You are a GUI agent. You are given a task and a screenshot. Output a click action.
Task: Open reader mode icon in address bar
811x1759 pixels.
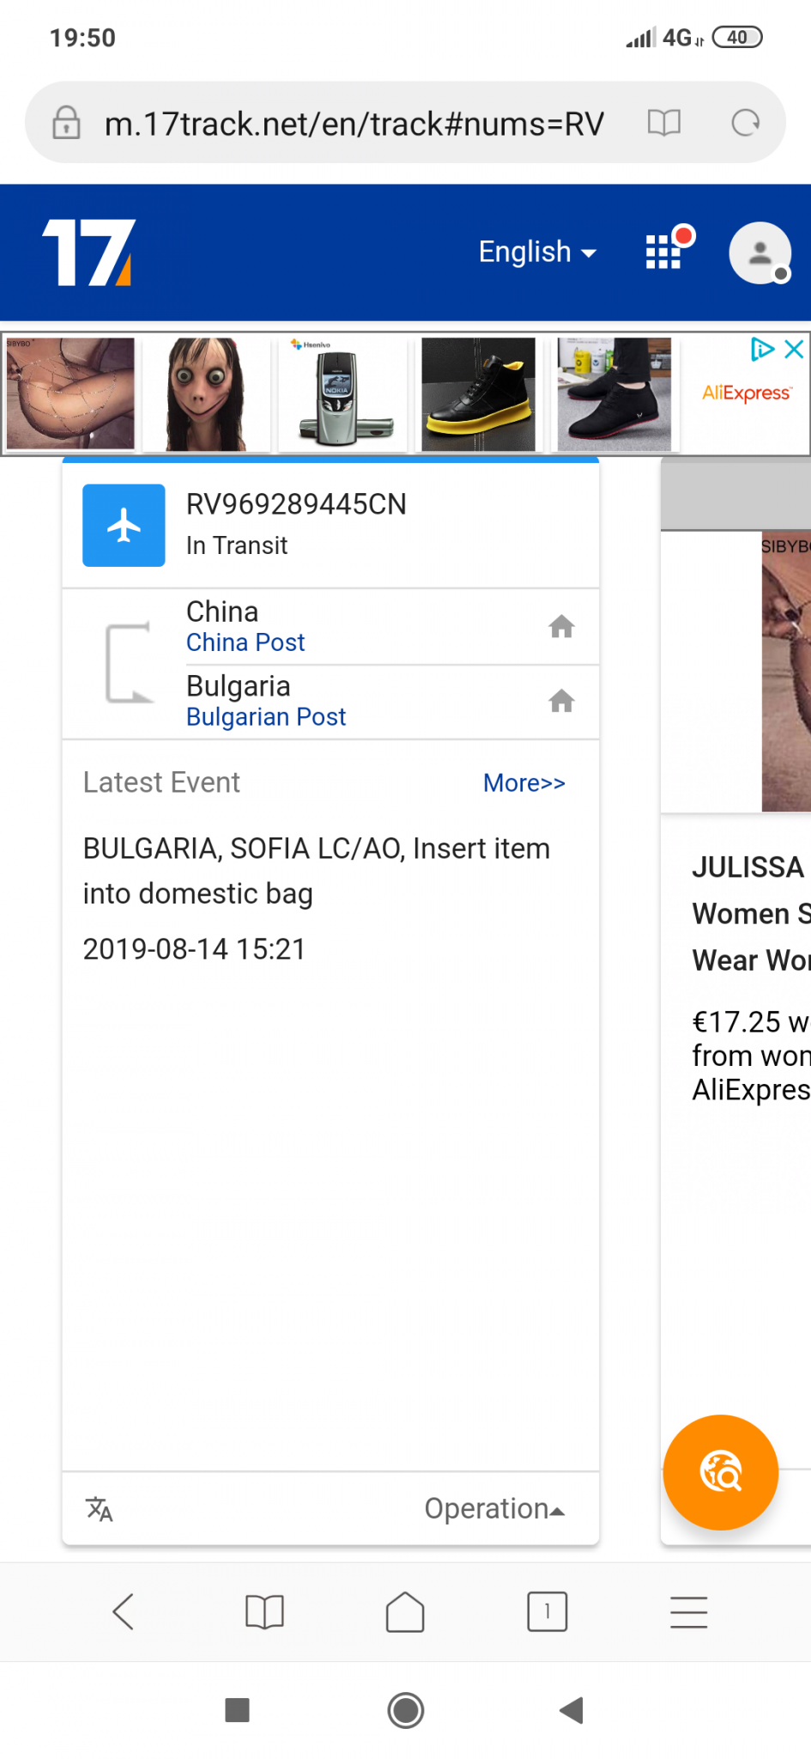(664, 123)
